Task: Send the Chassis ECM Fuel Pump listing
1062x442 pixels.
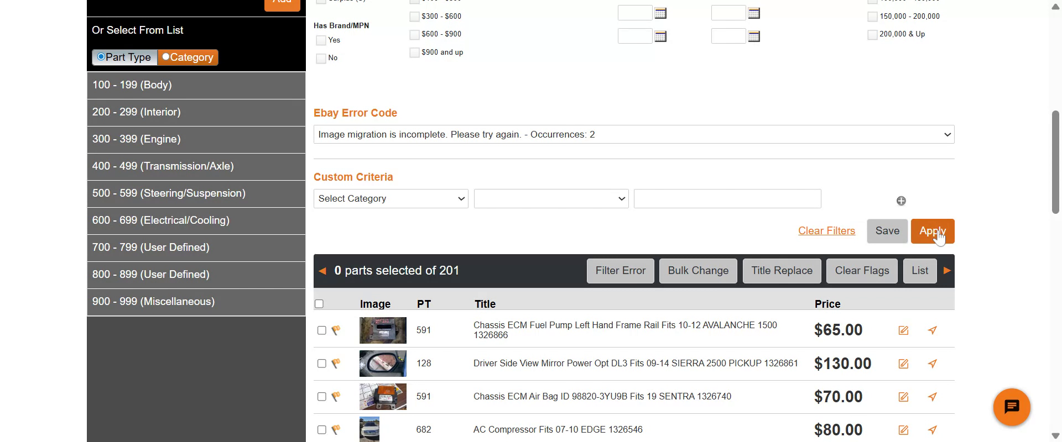Action: pos(933,330)
